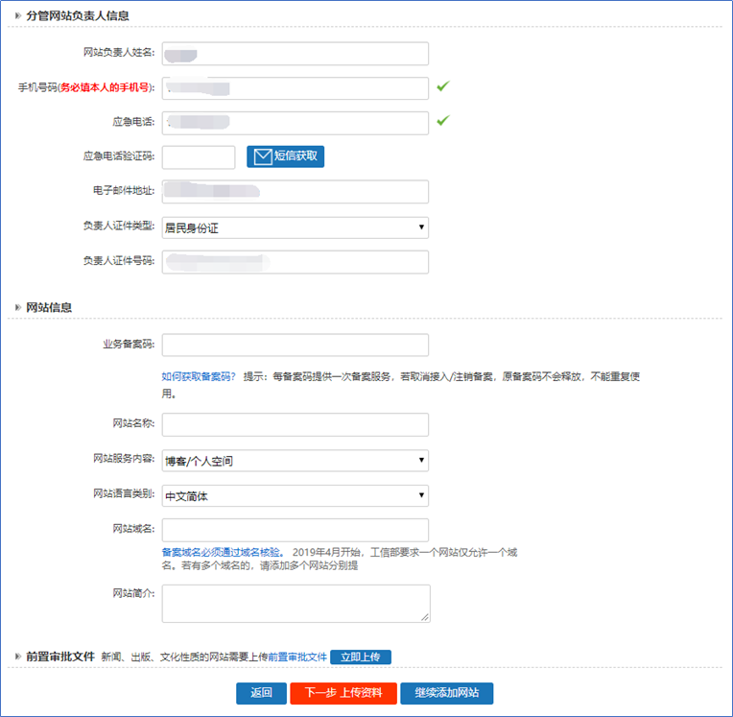Viewport: 733px width, 717px height.
Task: Click the envelope icon on SMS button
Action: 262,156
